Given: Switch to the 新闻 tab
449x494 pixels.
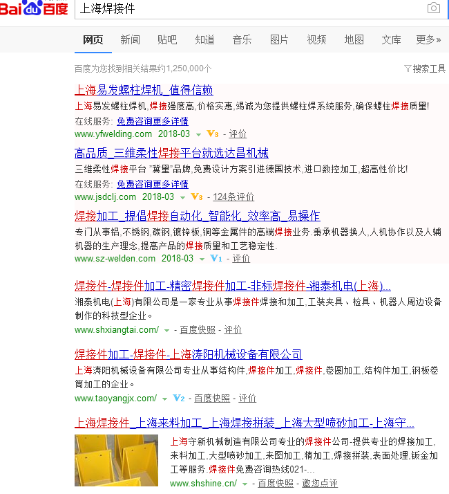Looking at the screenshot, I should (130, 39).
